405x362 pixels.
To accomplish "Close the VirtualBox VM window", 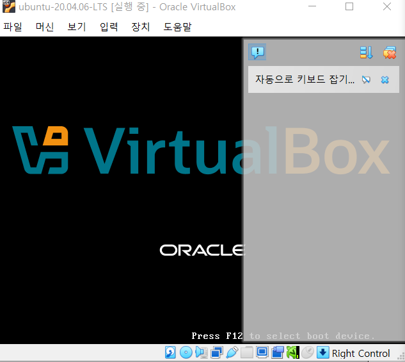I will pyautogui.click(x=386, y=6).
